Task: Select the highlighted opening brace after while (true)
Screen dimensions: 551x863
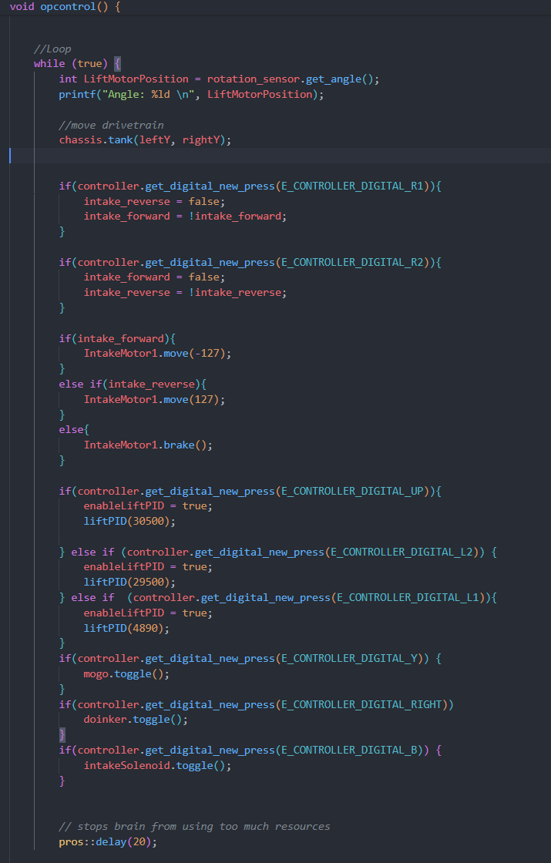Action: pyautogui.click(x=117, y=63)
